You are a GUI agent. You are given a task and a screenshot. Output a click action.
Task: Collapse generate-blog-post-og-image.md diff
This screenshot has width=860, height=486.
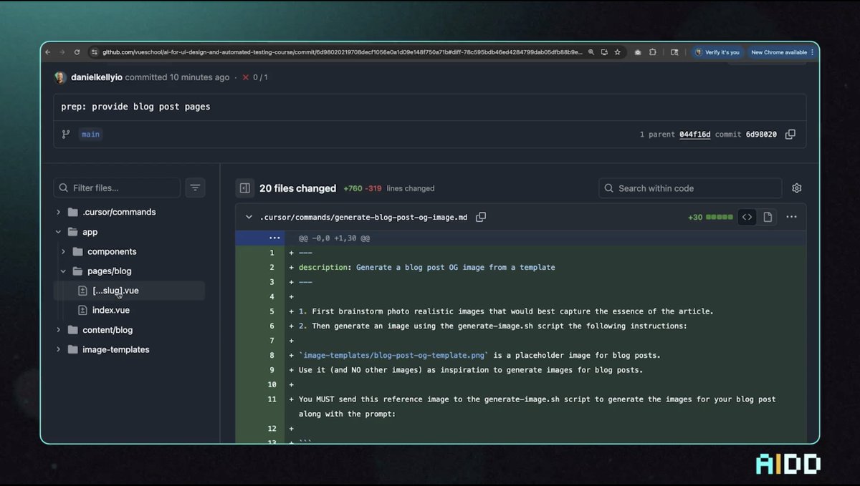[x=249, y=217]
